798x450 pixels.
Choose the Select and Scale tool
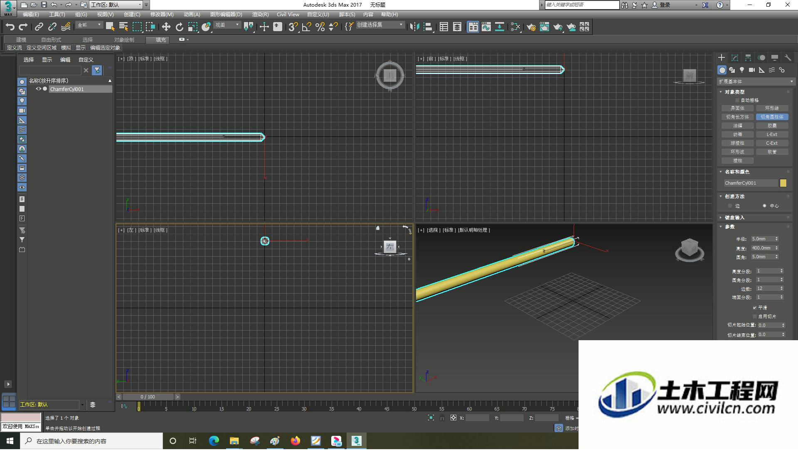[193, 27]
